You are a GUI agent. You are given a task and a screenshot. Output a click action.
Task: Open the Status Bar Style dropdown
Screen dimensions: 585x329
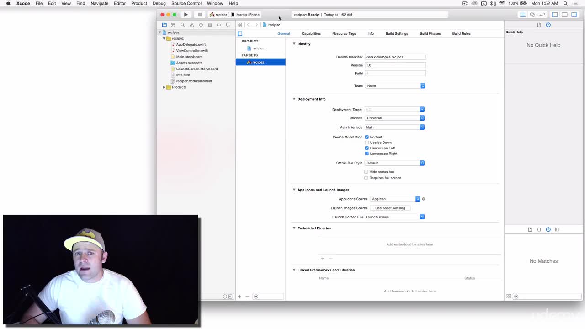click(395, 163)
